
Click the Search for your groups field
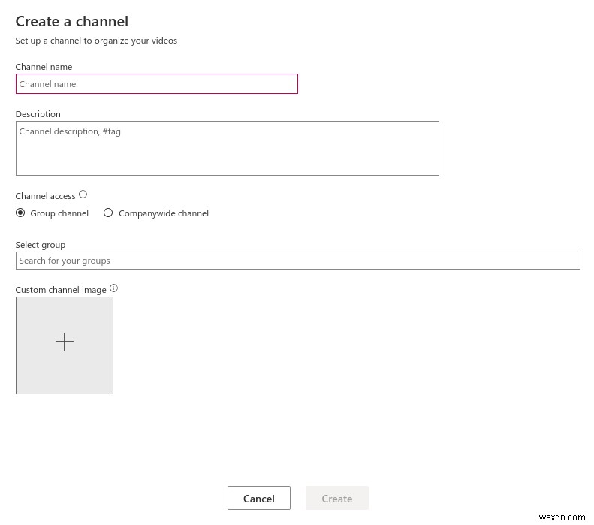tap(298, 261)
